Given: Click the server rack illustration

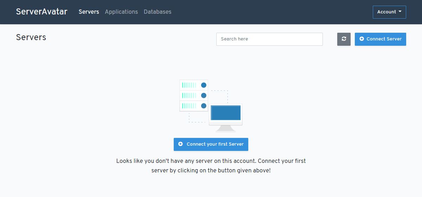Looking at the screenshot, I should 193,96.
